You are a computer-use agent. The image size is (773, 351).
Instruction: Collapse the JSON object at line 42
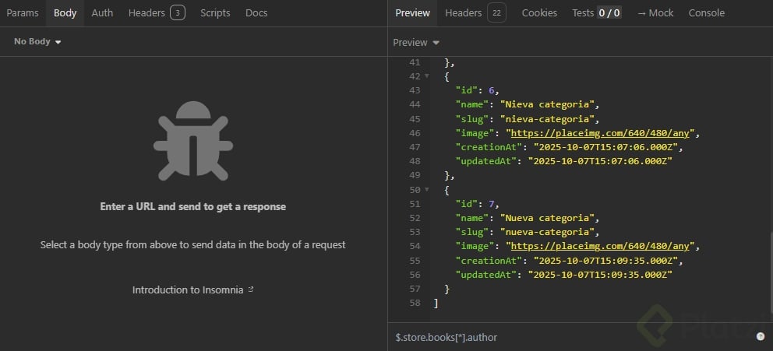coord(426,76)
